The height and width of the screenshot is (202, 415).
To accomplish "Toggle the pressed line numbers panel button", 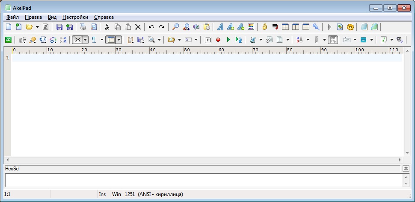I will [111, 40].
